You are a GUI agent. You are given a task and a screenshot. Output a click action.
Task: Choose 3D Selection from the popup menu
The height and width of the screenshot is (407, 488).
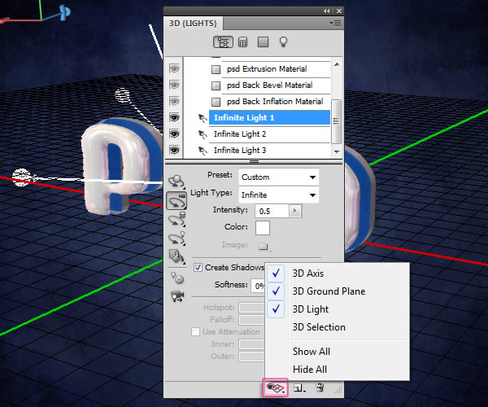[319, 327]
